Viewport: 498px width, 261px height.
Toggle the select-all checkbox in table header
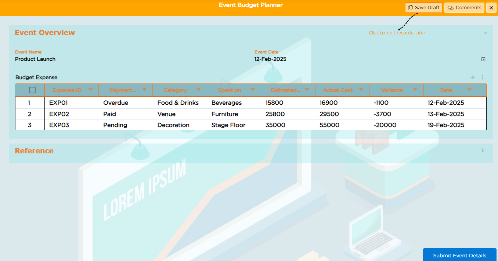point(32,90)
